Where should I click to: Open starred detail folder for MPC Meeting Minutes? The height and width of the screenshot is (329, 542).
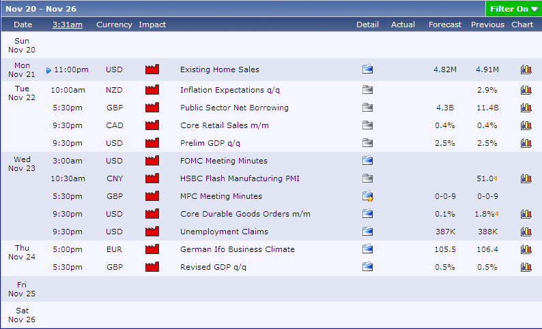(368, 197)
